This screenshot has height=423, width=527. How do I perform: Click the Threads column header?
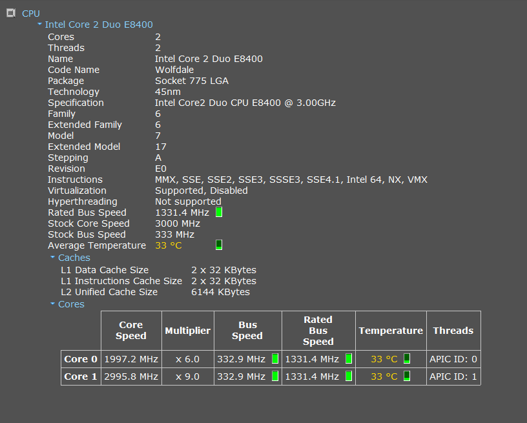pos(453,331)
